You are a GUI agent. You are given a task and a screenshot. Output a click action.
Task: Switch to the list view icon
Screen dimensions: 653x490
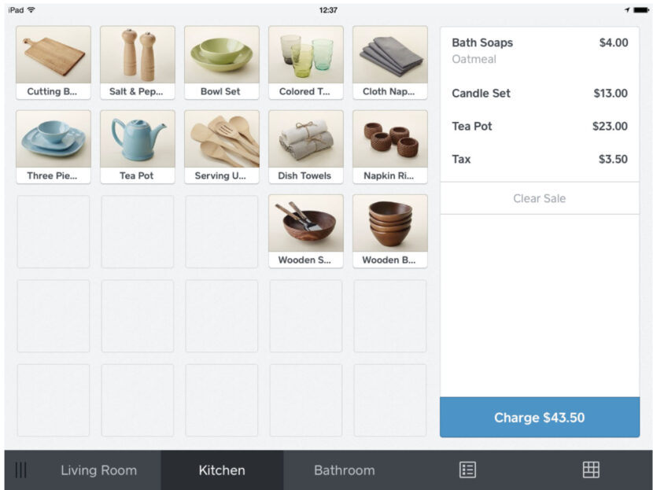pos(467,470)
